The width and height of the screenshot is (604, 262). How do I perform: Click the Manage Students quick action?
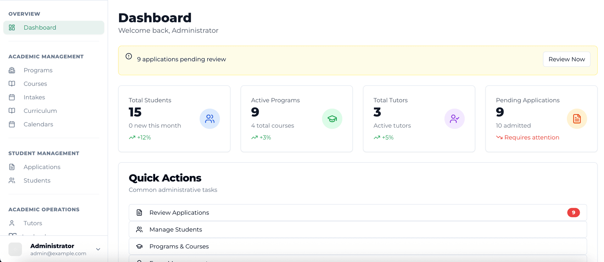pos(358,230)
